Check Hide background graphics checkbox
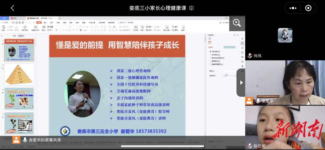325x150 pixels. point(210,64)
